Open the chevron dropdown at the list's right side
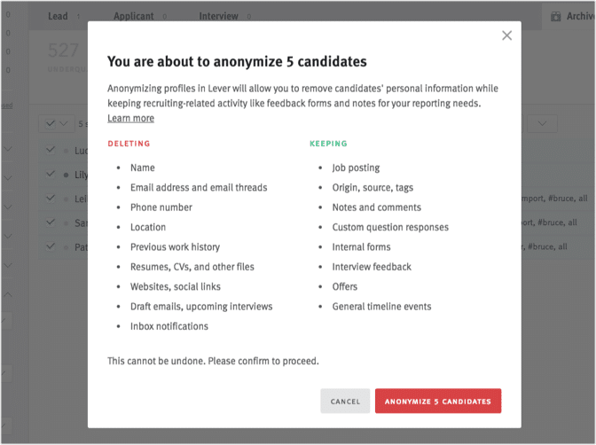Image resolution: width=596 pixels, height=445 pixels. pos(542,123)
